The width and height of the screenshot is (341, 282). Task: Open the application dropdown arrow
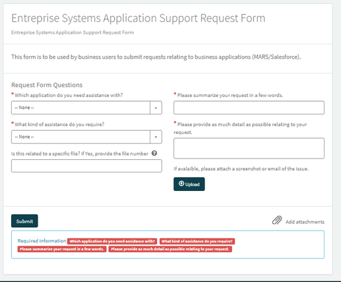pos(156,108)
